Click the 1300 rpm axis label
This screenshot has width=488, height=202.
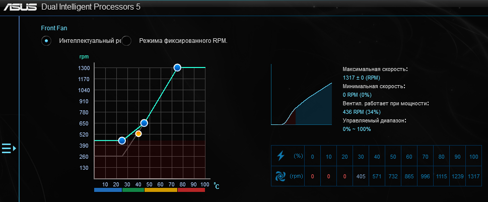[x=84, y=68]
